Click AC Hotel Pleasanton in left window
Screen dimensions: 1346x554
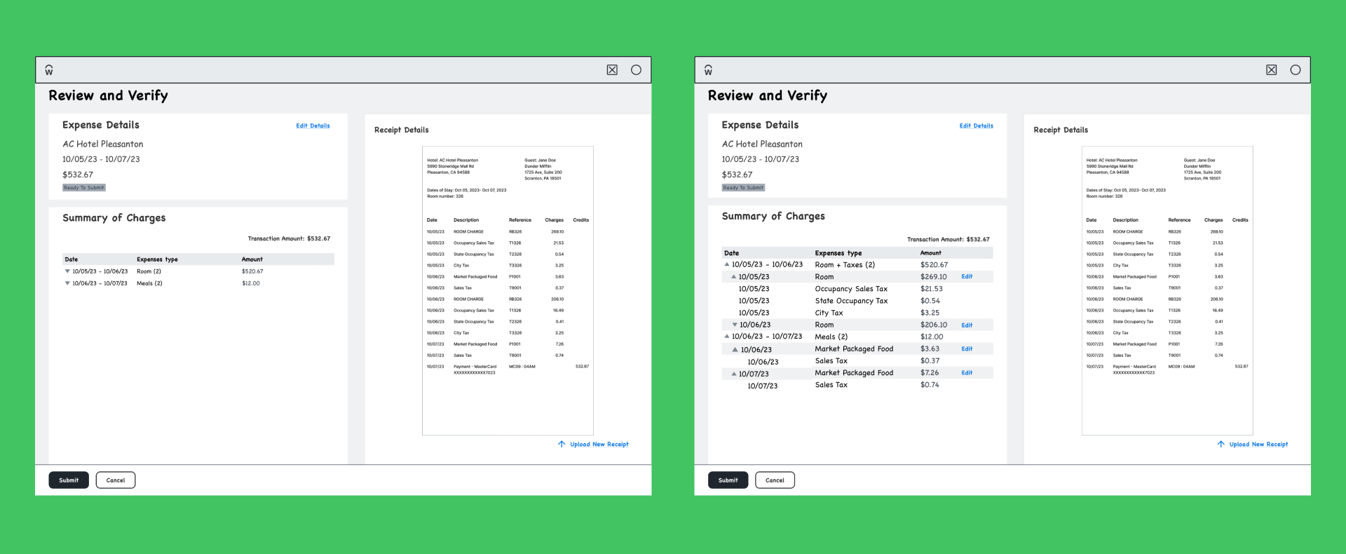click(x=103, y=144)
